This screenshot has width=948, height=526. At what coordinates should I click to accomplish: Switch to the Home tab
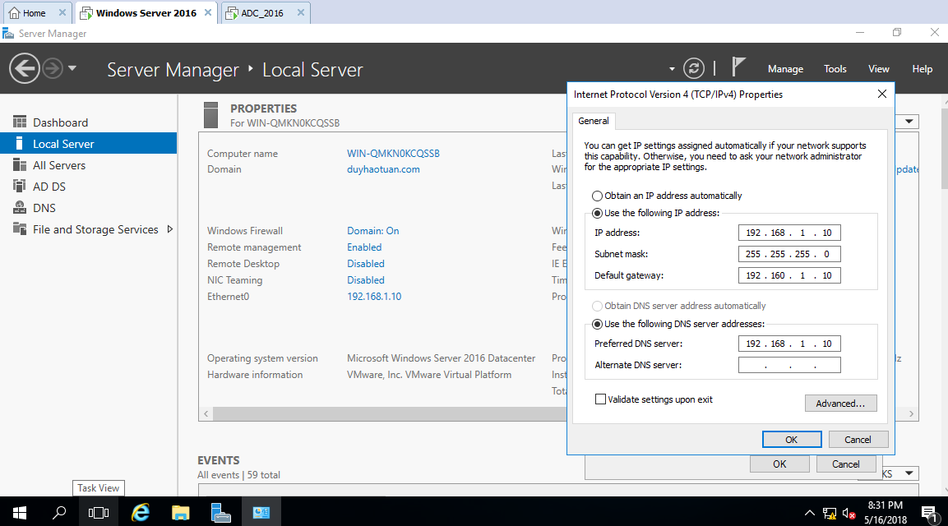[x=36, y=12]
